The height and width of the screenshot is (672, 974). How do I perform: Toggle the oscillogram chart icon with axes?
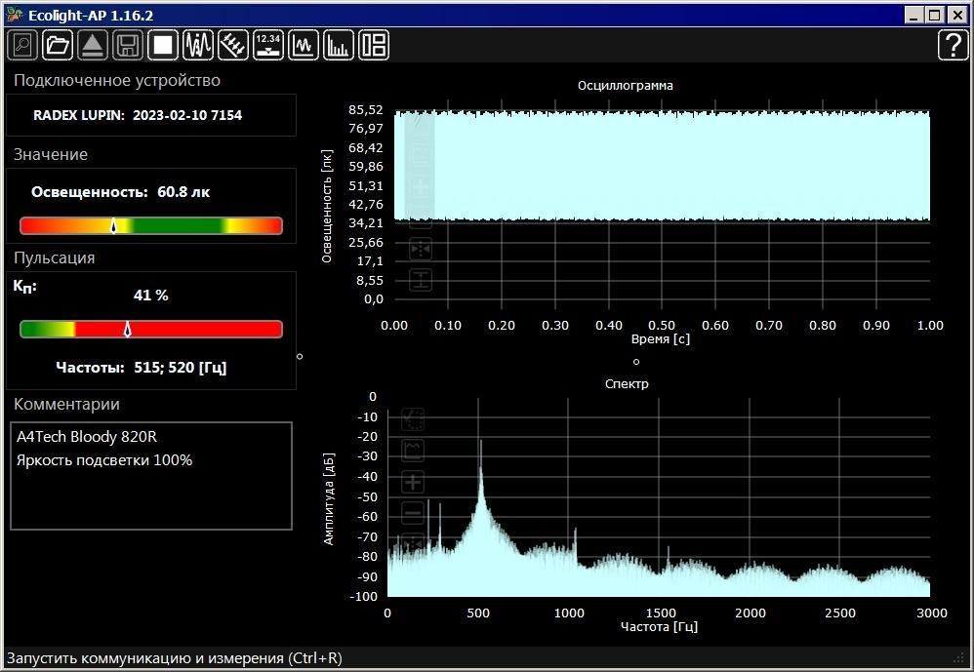click(304, 45)
